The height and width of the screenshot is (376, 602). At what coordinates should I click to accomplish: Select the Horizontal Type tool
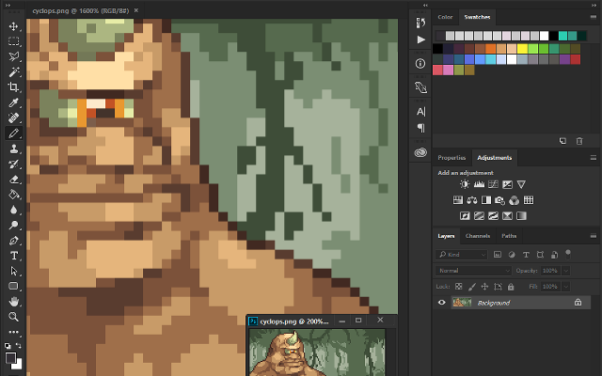13,256
